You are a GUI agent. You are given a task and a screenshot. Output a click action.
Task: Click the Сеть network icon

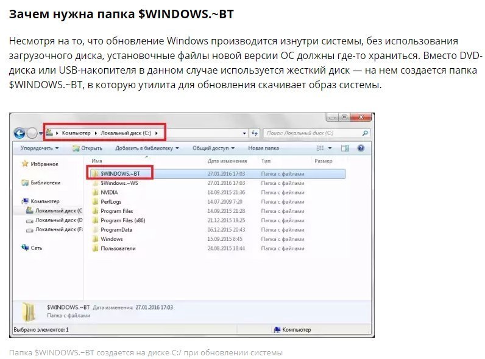[25, 248]
